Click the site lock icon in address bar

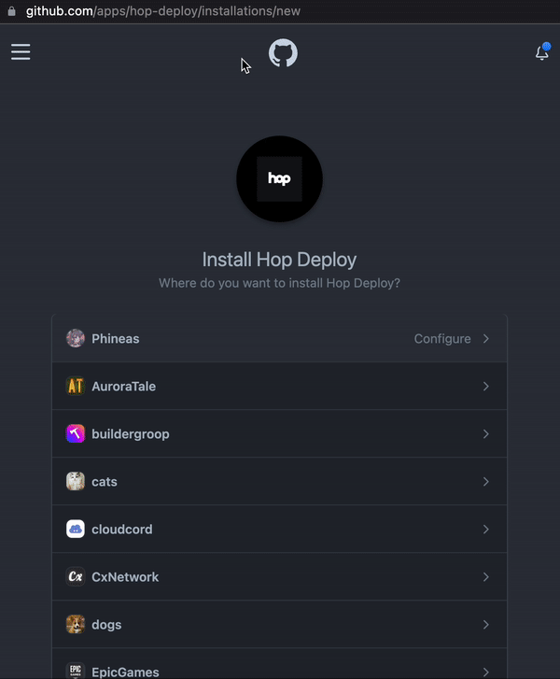tap(12, 11)
